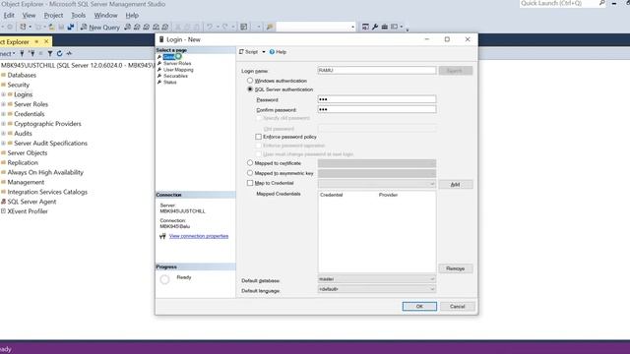The height and width of the screenshot is (354, 630).
Task: Click the Quick Launch search magnifier icon
Action: (601, 3)
